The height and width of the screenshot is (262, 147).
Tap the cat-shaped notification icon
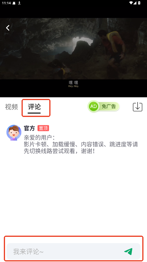[x=14, y=3]
